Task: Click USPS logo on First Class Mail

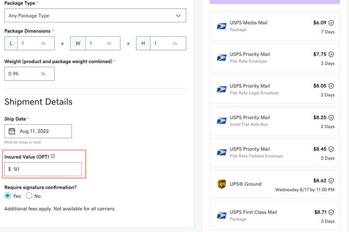Action: point(222,215)
